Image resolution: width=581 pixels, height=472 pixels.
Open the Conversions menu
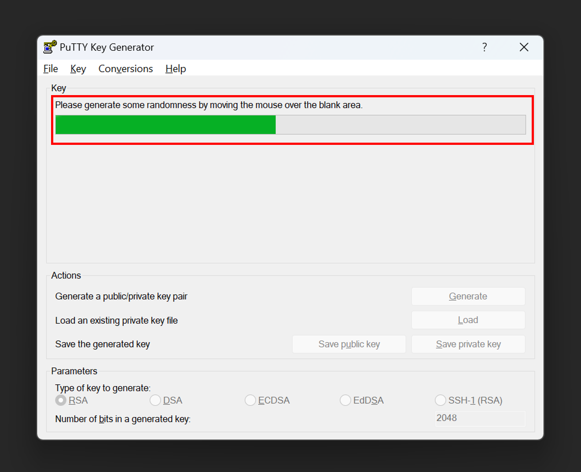click(x=125, y=69)
